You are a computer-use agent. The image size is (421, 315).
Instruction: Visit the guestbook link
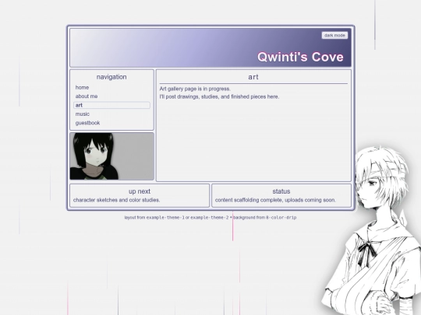87,123
